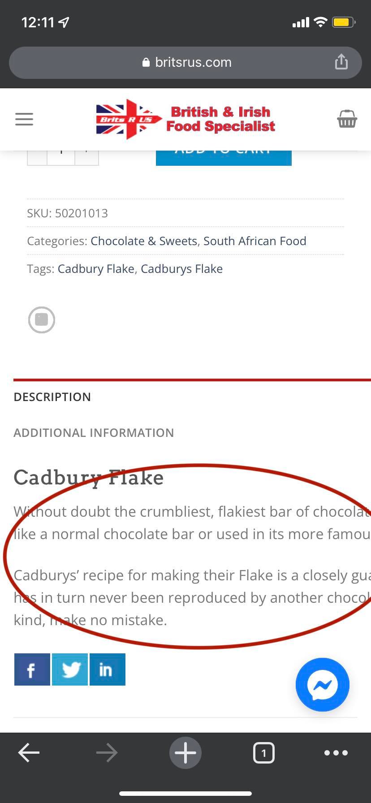Go back to previous page
The height and width of the screenshot is (803, 371).
(x=29, y=753)
